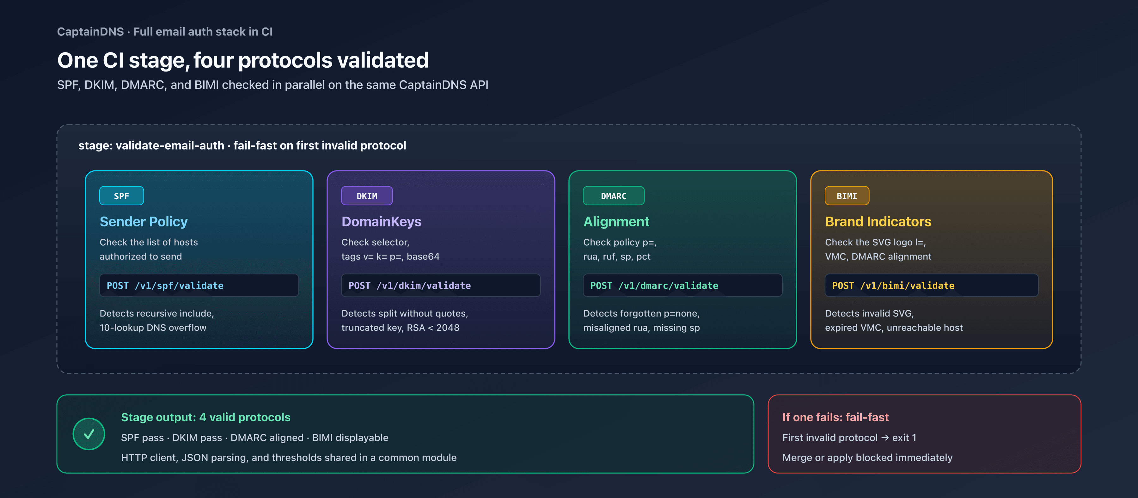Click the Sender Policy heading

tap(144, 221)
